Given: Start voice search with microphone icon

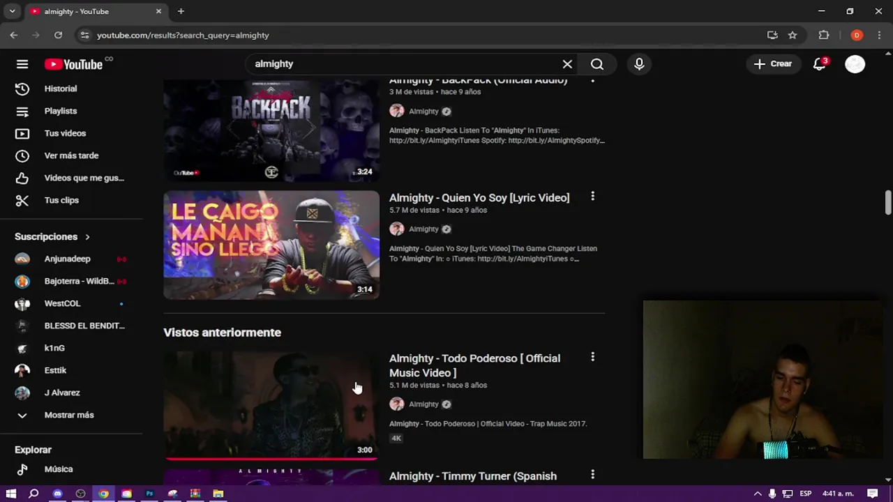Looking at the screenshot, I should click(639, 64).
